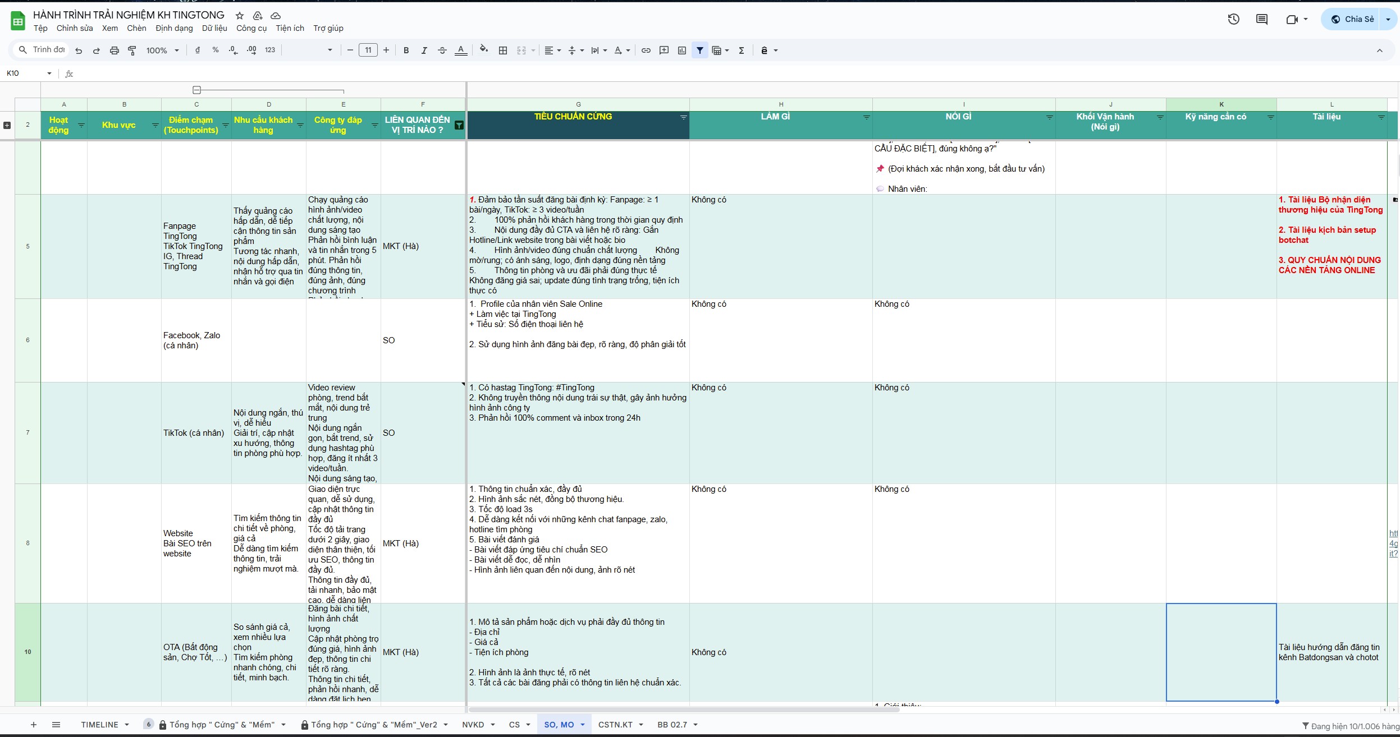
Task: Open version history clock icon
Action: 1233,19
